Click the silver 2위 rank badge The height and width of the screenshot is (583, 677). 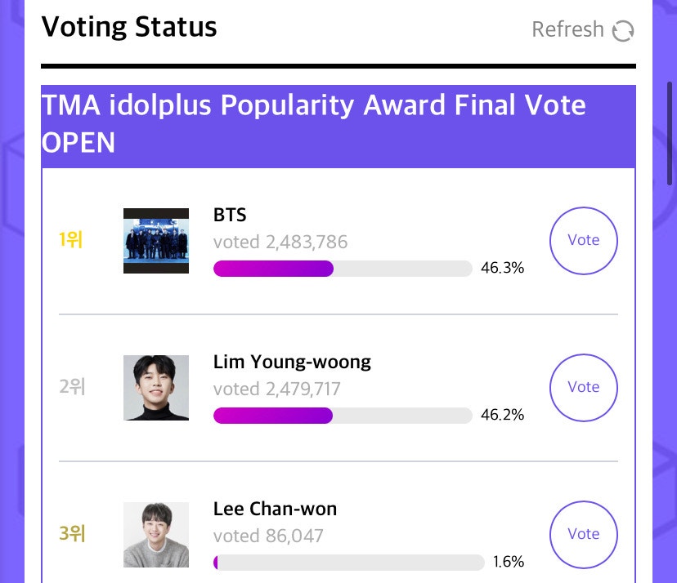(x=72, y=387)
